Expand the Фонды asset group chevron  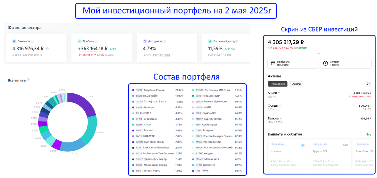280,106
